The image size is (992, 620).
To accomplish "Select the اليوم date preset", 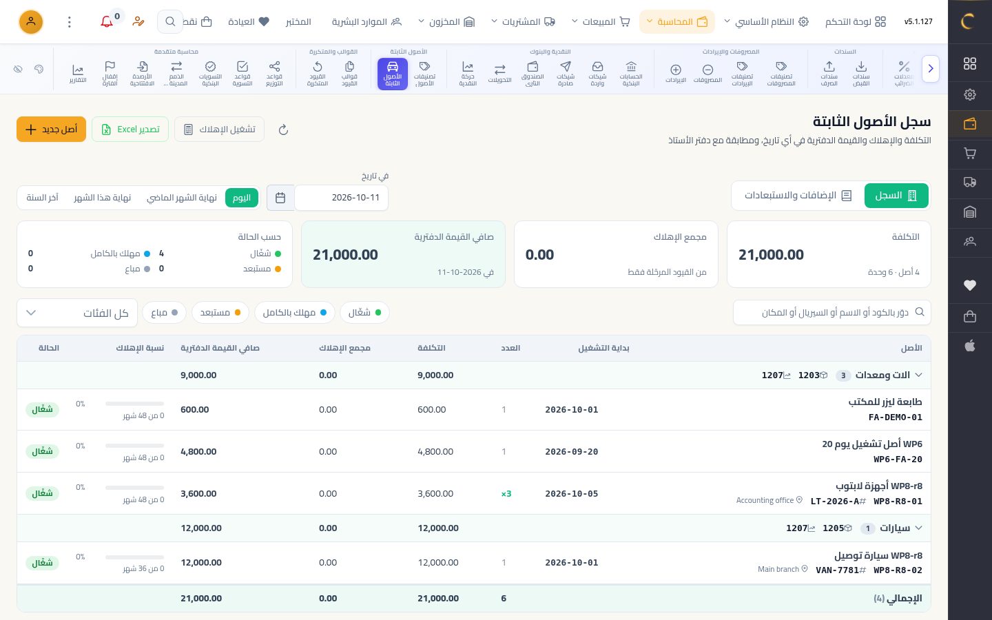I will coord(242,198).
